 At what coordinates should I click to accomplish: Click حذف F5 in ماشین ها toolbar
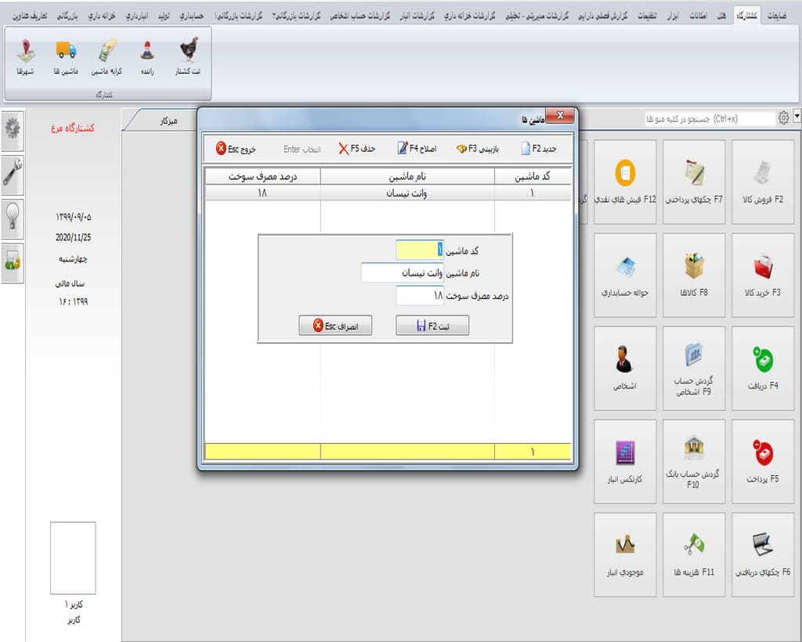click(x=357, y=148)
